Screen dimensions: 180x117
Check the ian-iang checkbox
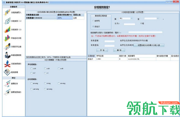[x=45, y=89]
